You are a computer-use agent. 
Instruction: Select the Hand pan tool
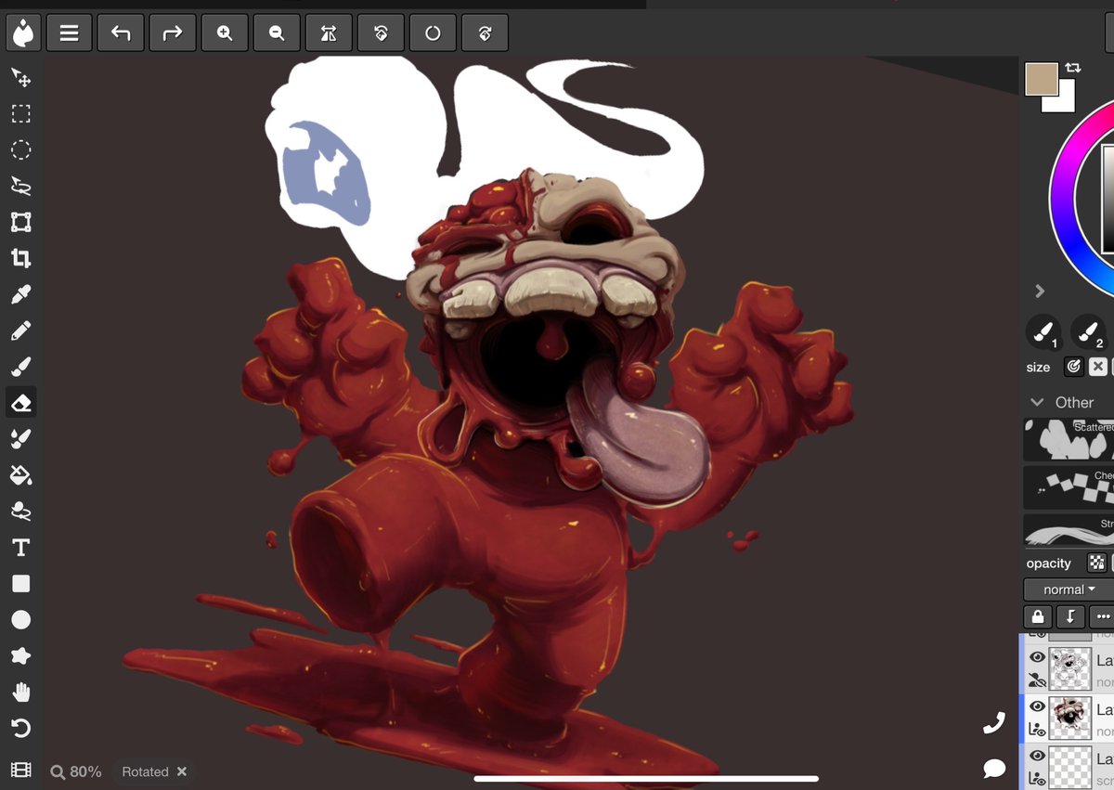[20, 693]
